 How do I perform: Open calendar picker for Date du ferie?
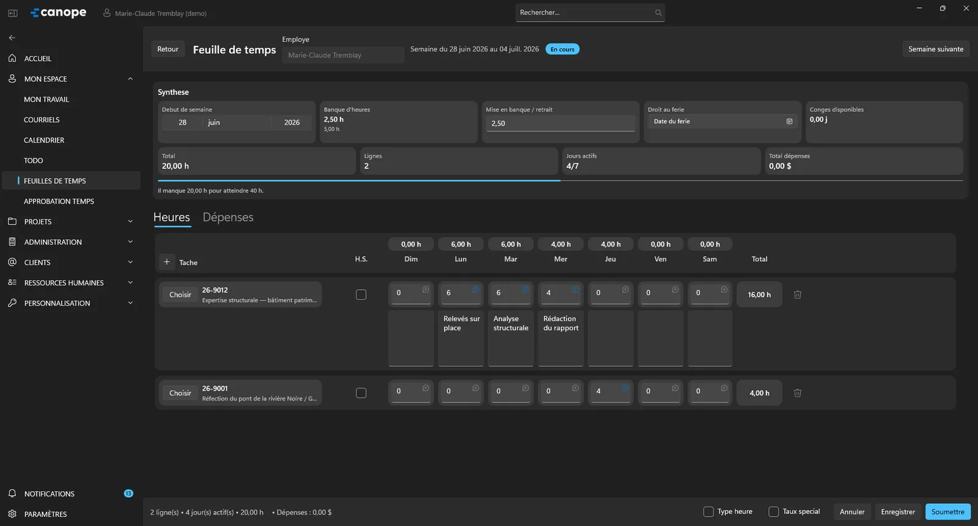789,122
